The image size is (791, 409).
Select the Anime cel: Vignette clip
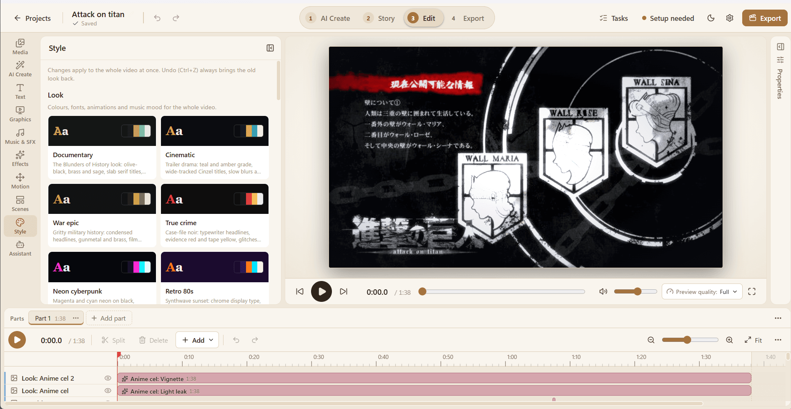(434, 378)
